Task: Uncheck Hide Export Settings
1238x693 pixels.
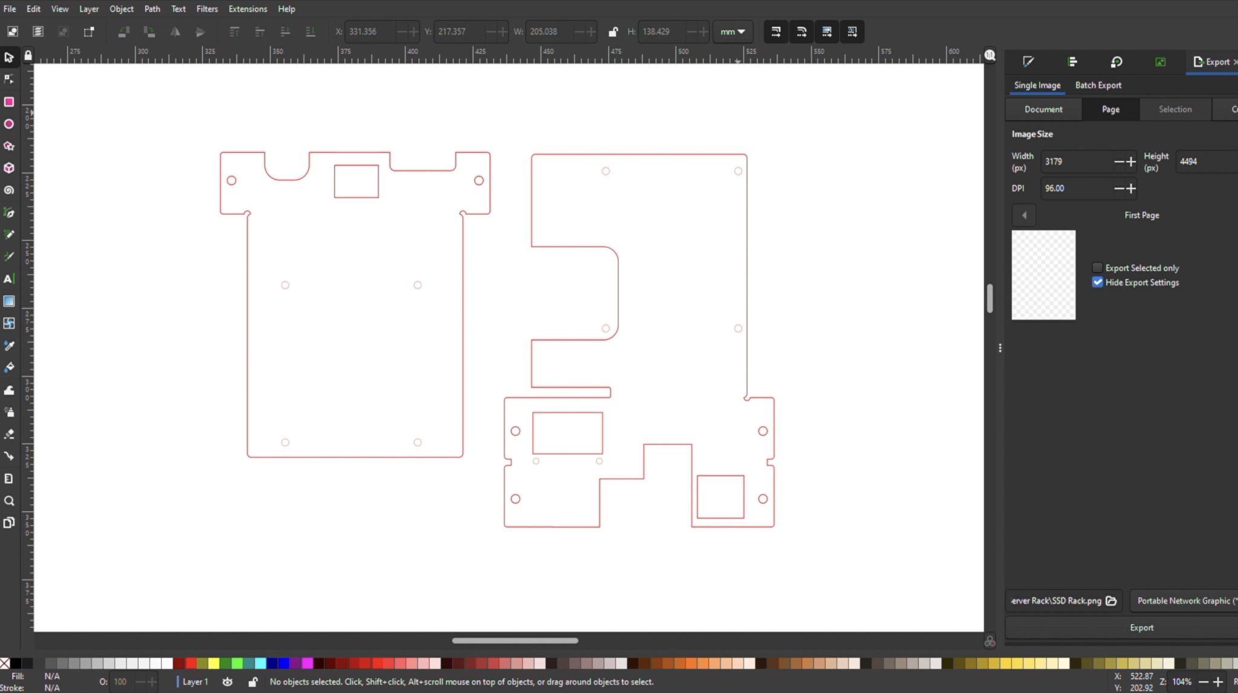Action: 1097,282
